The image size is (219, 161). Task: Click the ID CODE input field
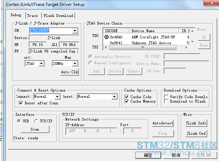point(182,56)
